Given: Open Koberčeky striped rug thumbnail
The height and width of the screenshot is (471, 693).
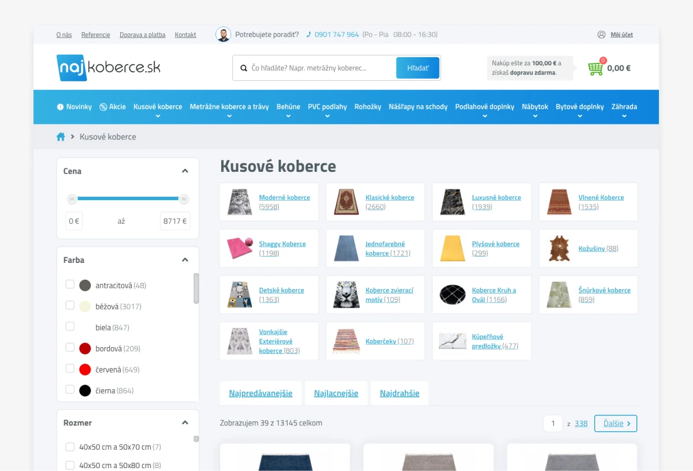Looking at the screenshot, I should coord(346,341).
